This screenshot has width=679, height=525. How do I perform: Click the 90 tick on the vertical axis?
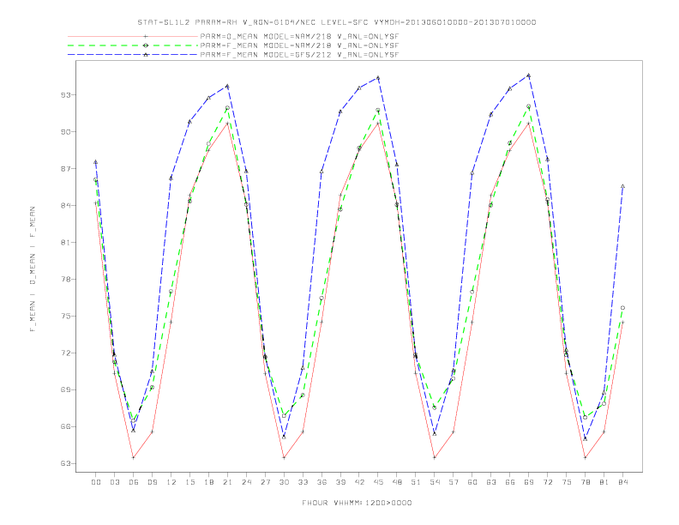[x=66, y=132]
